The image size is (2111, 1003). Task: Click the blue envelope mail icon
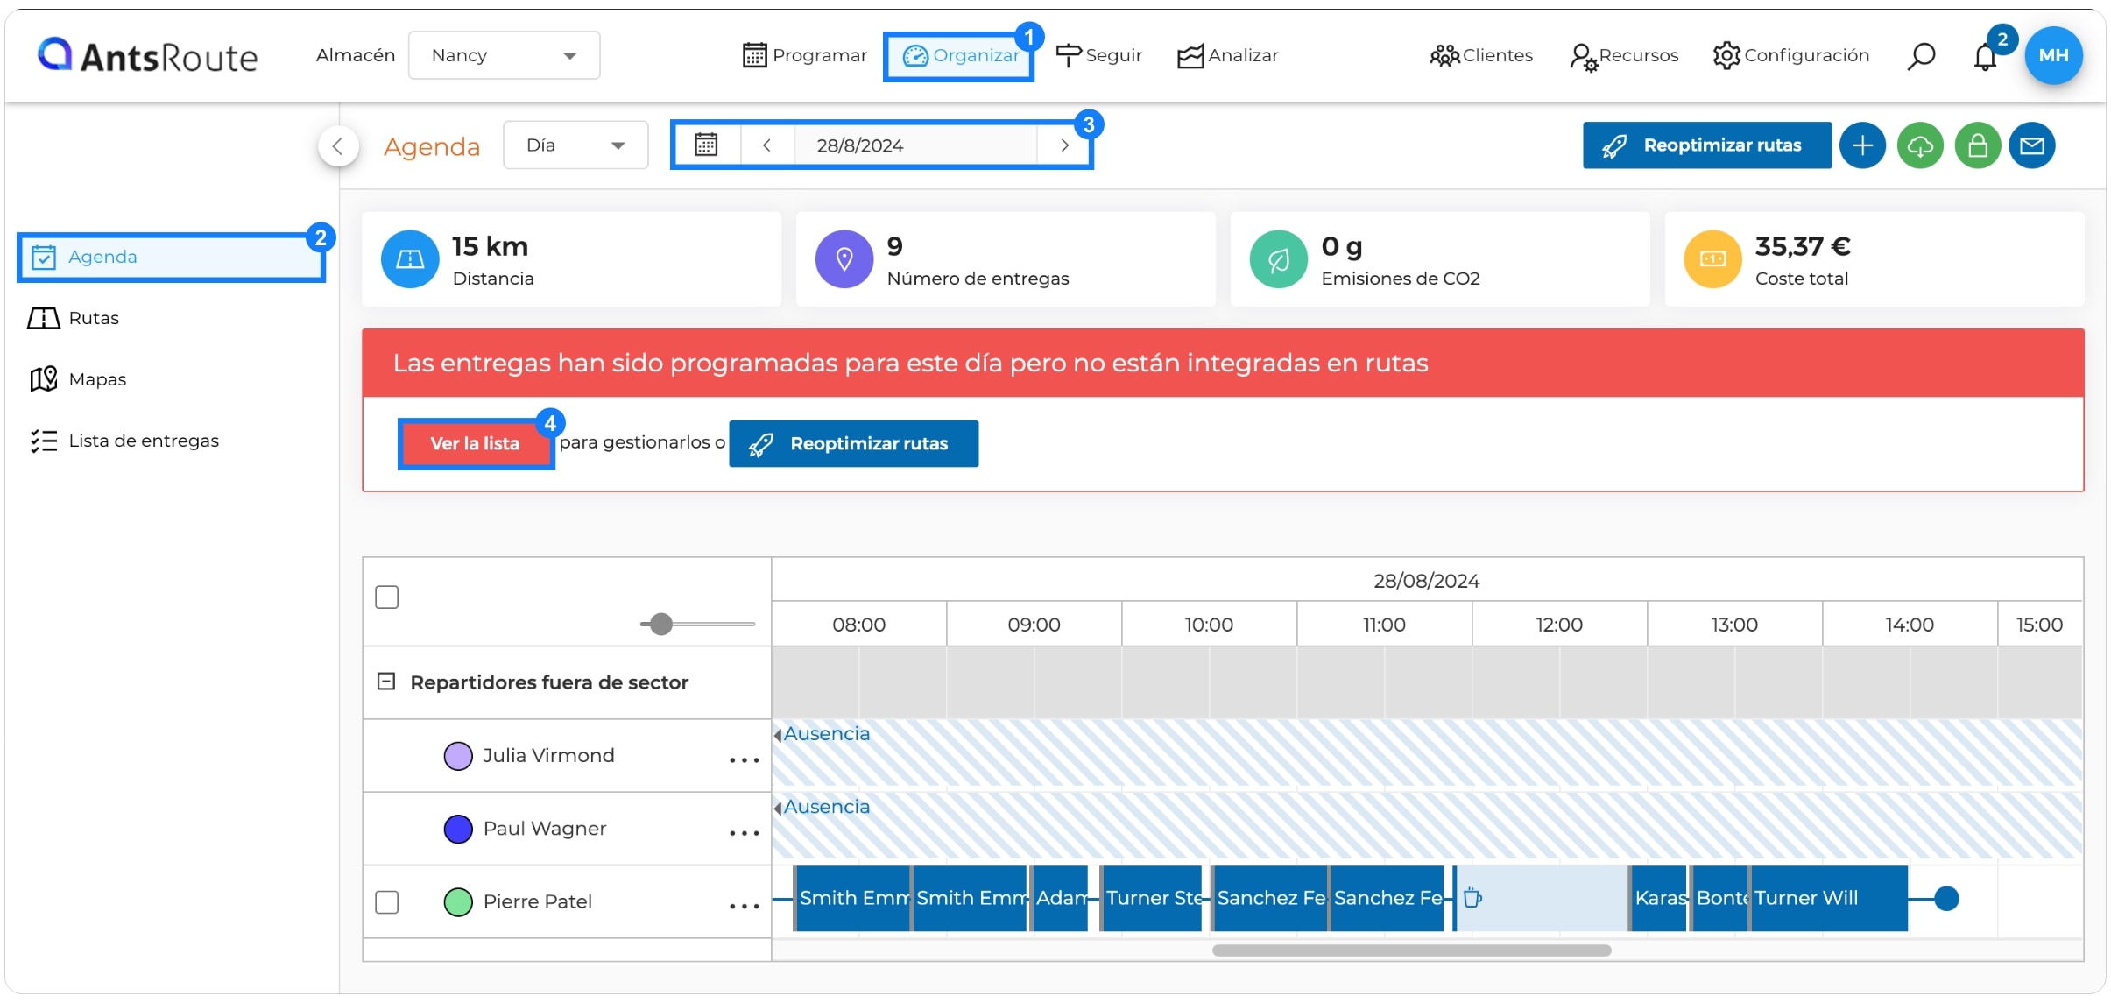(x=2032, y=145)
